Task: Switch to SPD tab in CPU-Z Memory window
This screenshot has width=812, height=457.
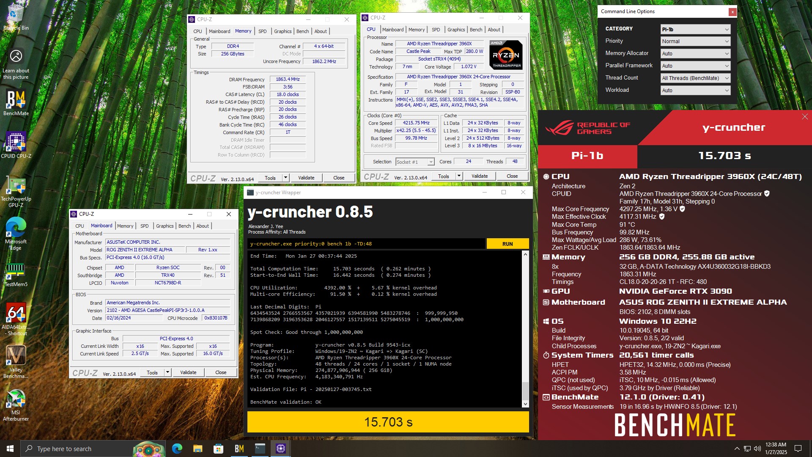Action: (263, 31)
